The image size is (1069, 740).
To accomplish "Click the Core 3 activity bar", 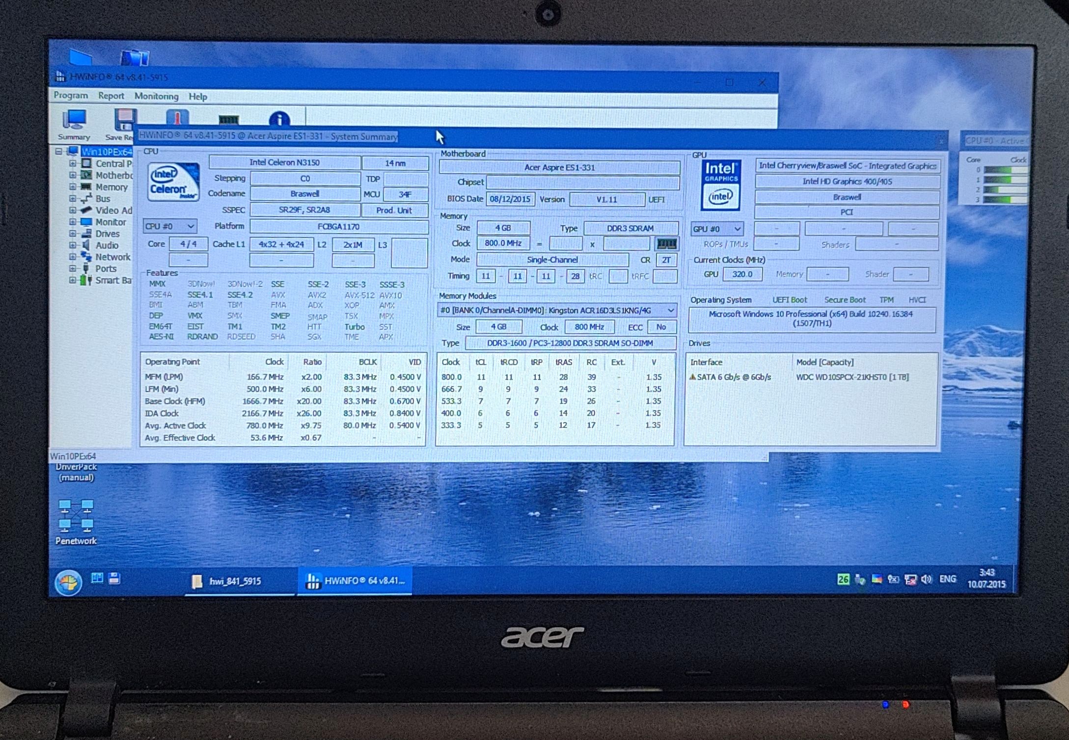I will (x=1005, y=199).
